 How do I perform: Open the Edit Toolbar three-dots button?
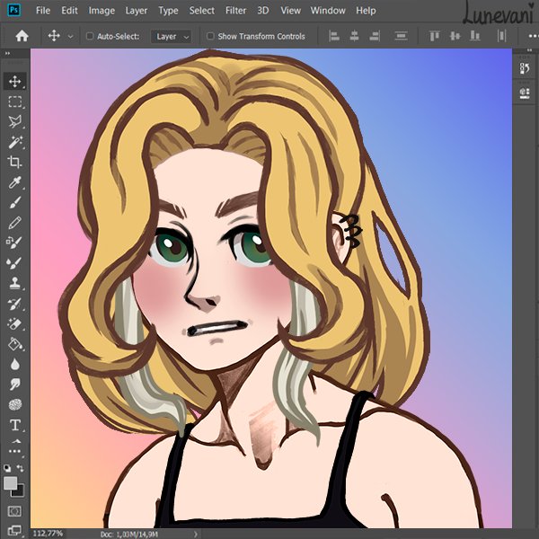(x=14, y=451)
